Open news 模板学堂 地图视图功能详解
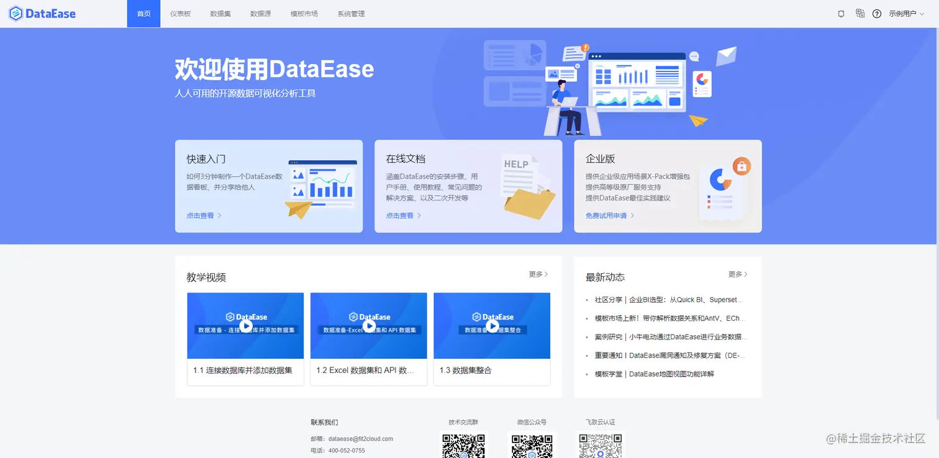Image resolution: width=939 pixels, height=458 pixels. pos(654,374)
